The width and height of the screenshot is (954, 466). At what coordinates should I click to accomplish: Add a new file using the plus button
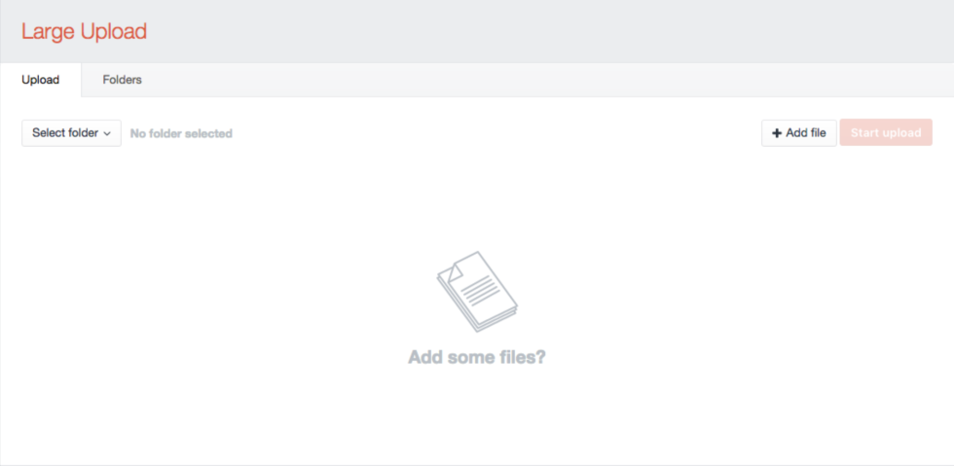pos(799,132)
